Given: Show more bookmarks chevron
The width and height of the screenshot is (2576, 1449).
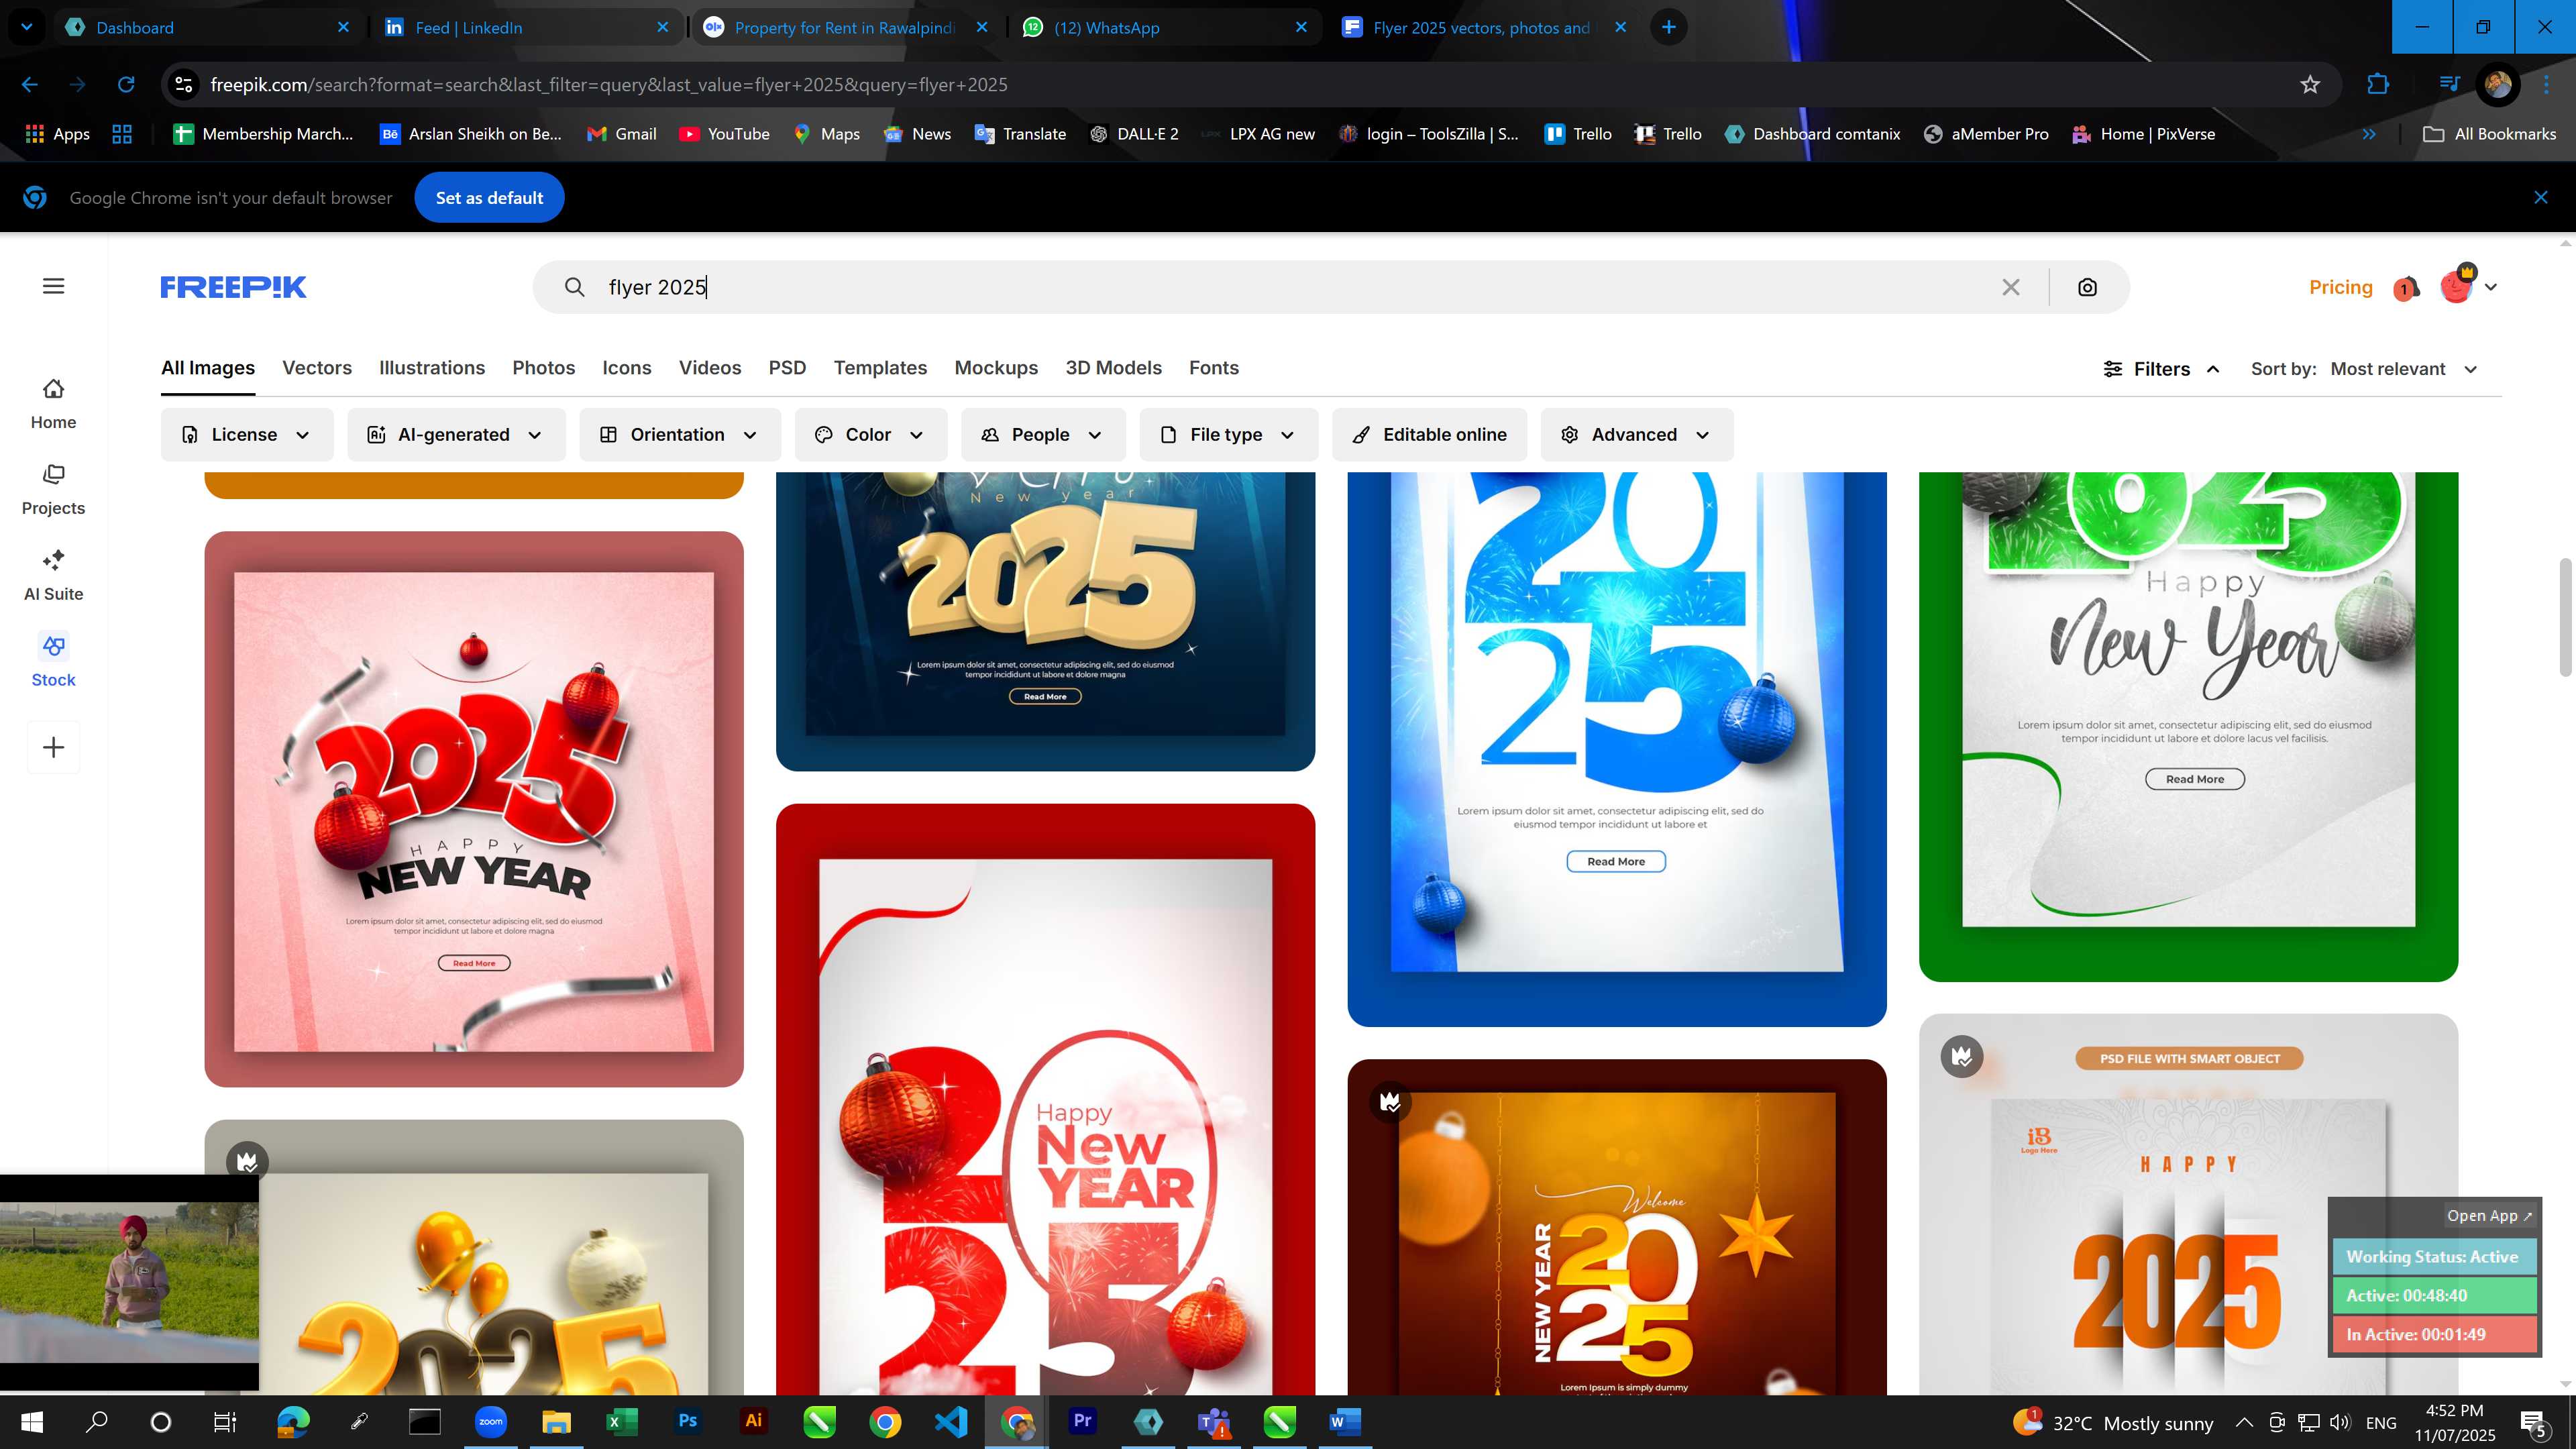Looking at the screenshot, I should pyautogui.click(x=2369, y=134).
